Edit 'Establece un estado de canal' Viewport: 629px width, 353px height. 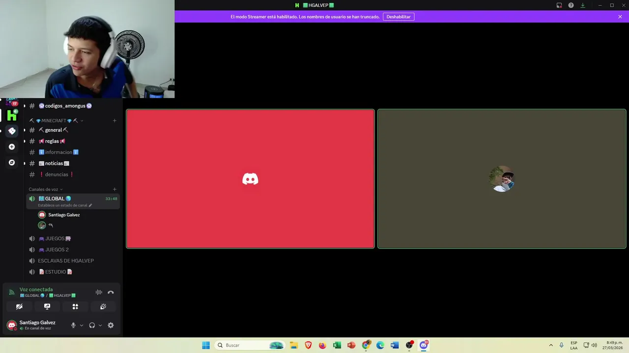[65, 205]
